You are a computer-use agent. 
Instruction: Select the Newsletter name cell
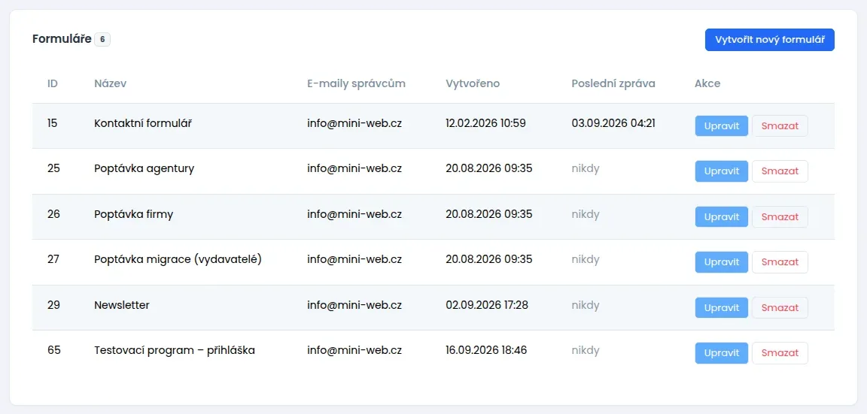point(122,305)
